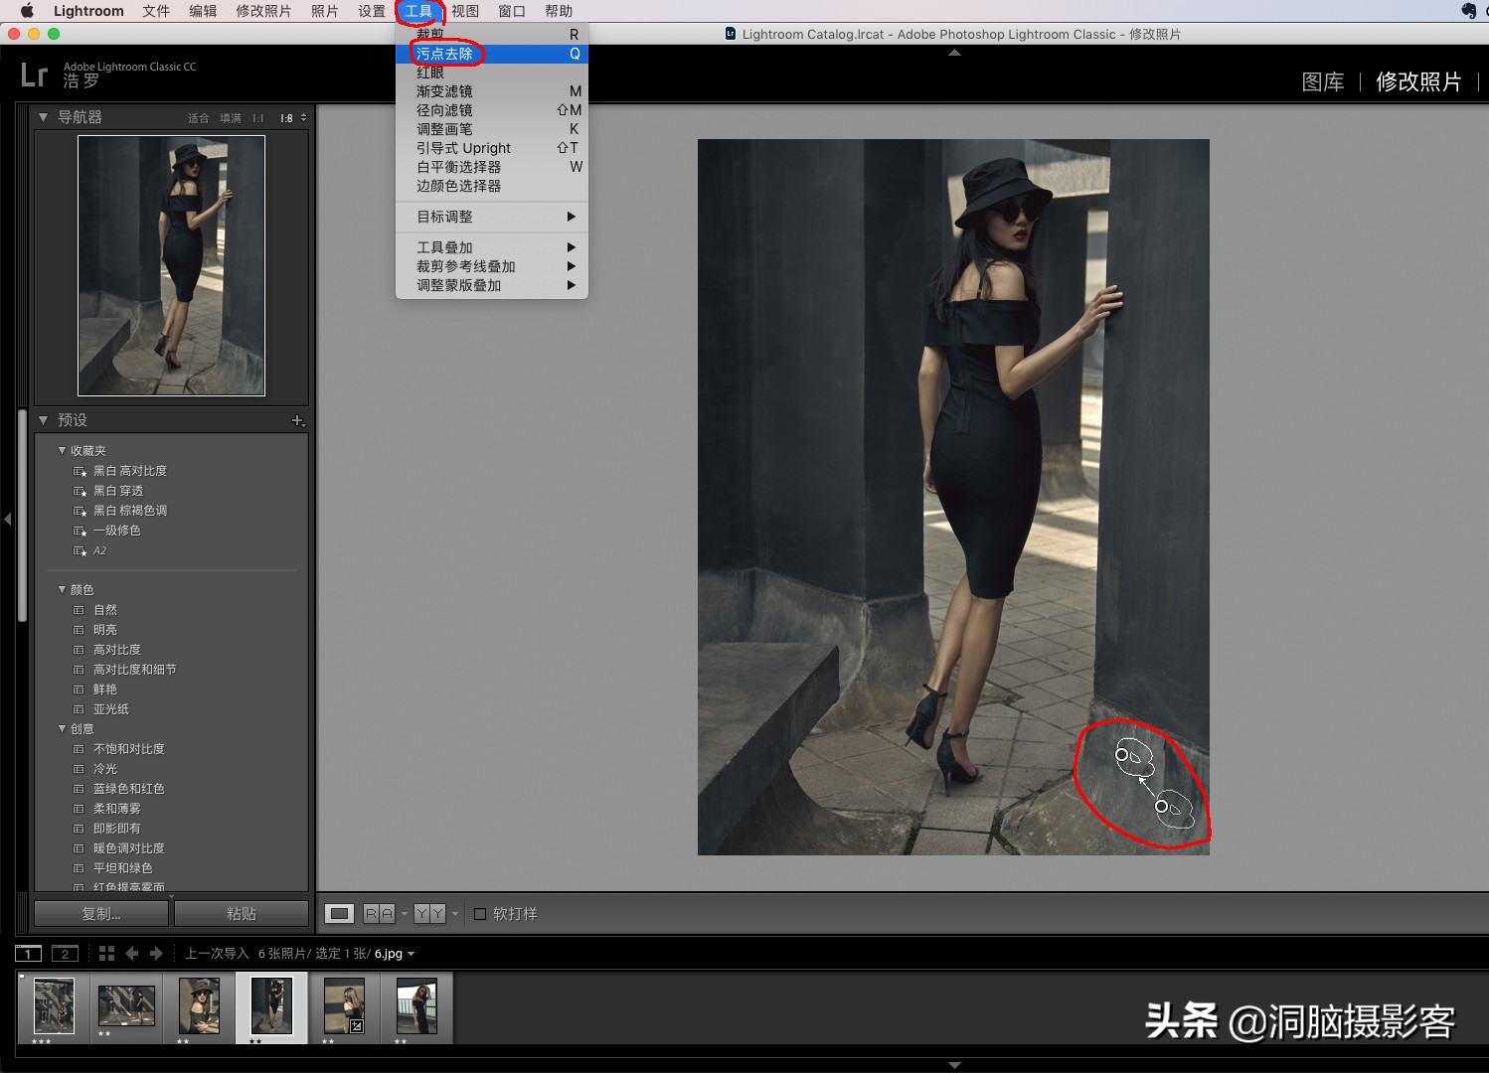Choose 污点去除 from the tools menu
The height and width of the screenshot is (1073, 1489).
pos(444,54)
